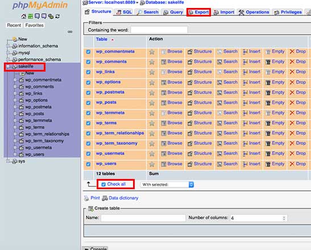Uncheck wp_posts checkbox

[88, 103]
